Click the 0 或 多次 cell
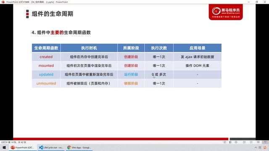Screen dimensions: 269x151 pos(159,75)
